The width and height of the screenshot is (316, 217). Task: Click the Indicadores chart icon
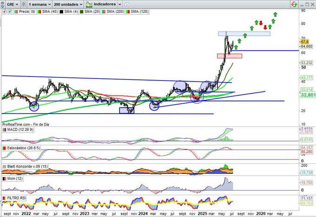click(89, 4)
